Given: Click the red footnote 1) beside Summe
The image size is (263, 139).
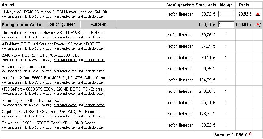Looking at the screenshot, I should coord(250,134).
